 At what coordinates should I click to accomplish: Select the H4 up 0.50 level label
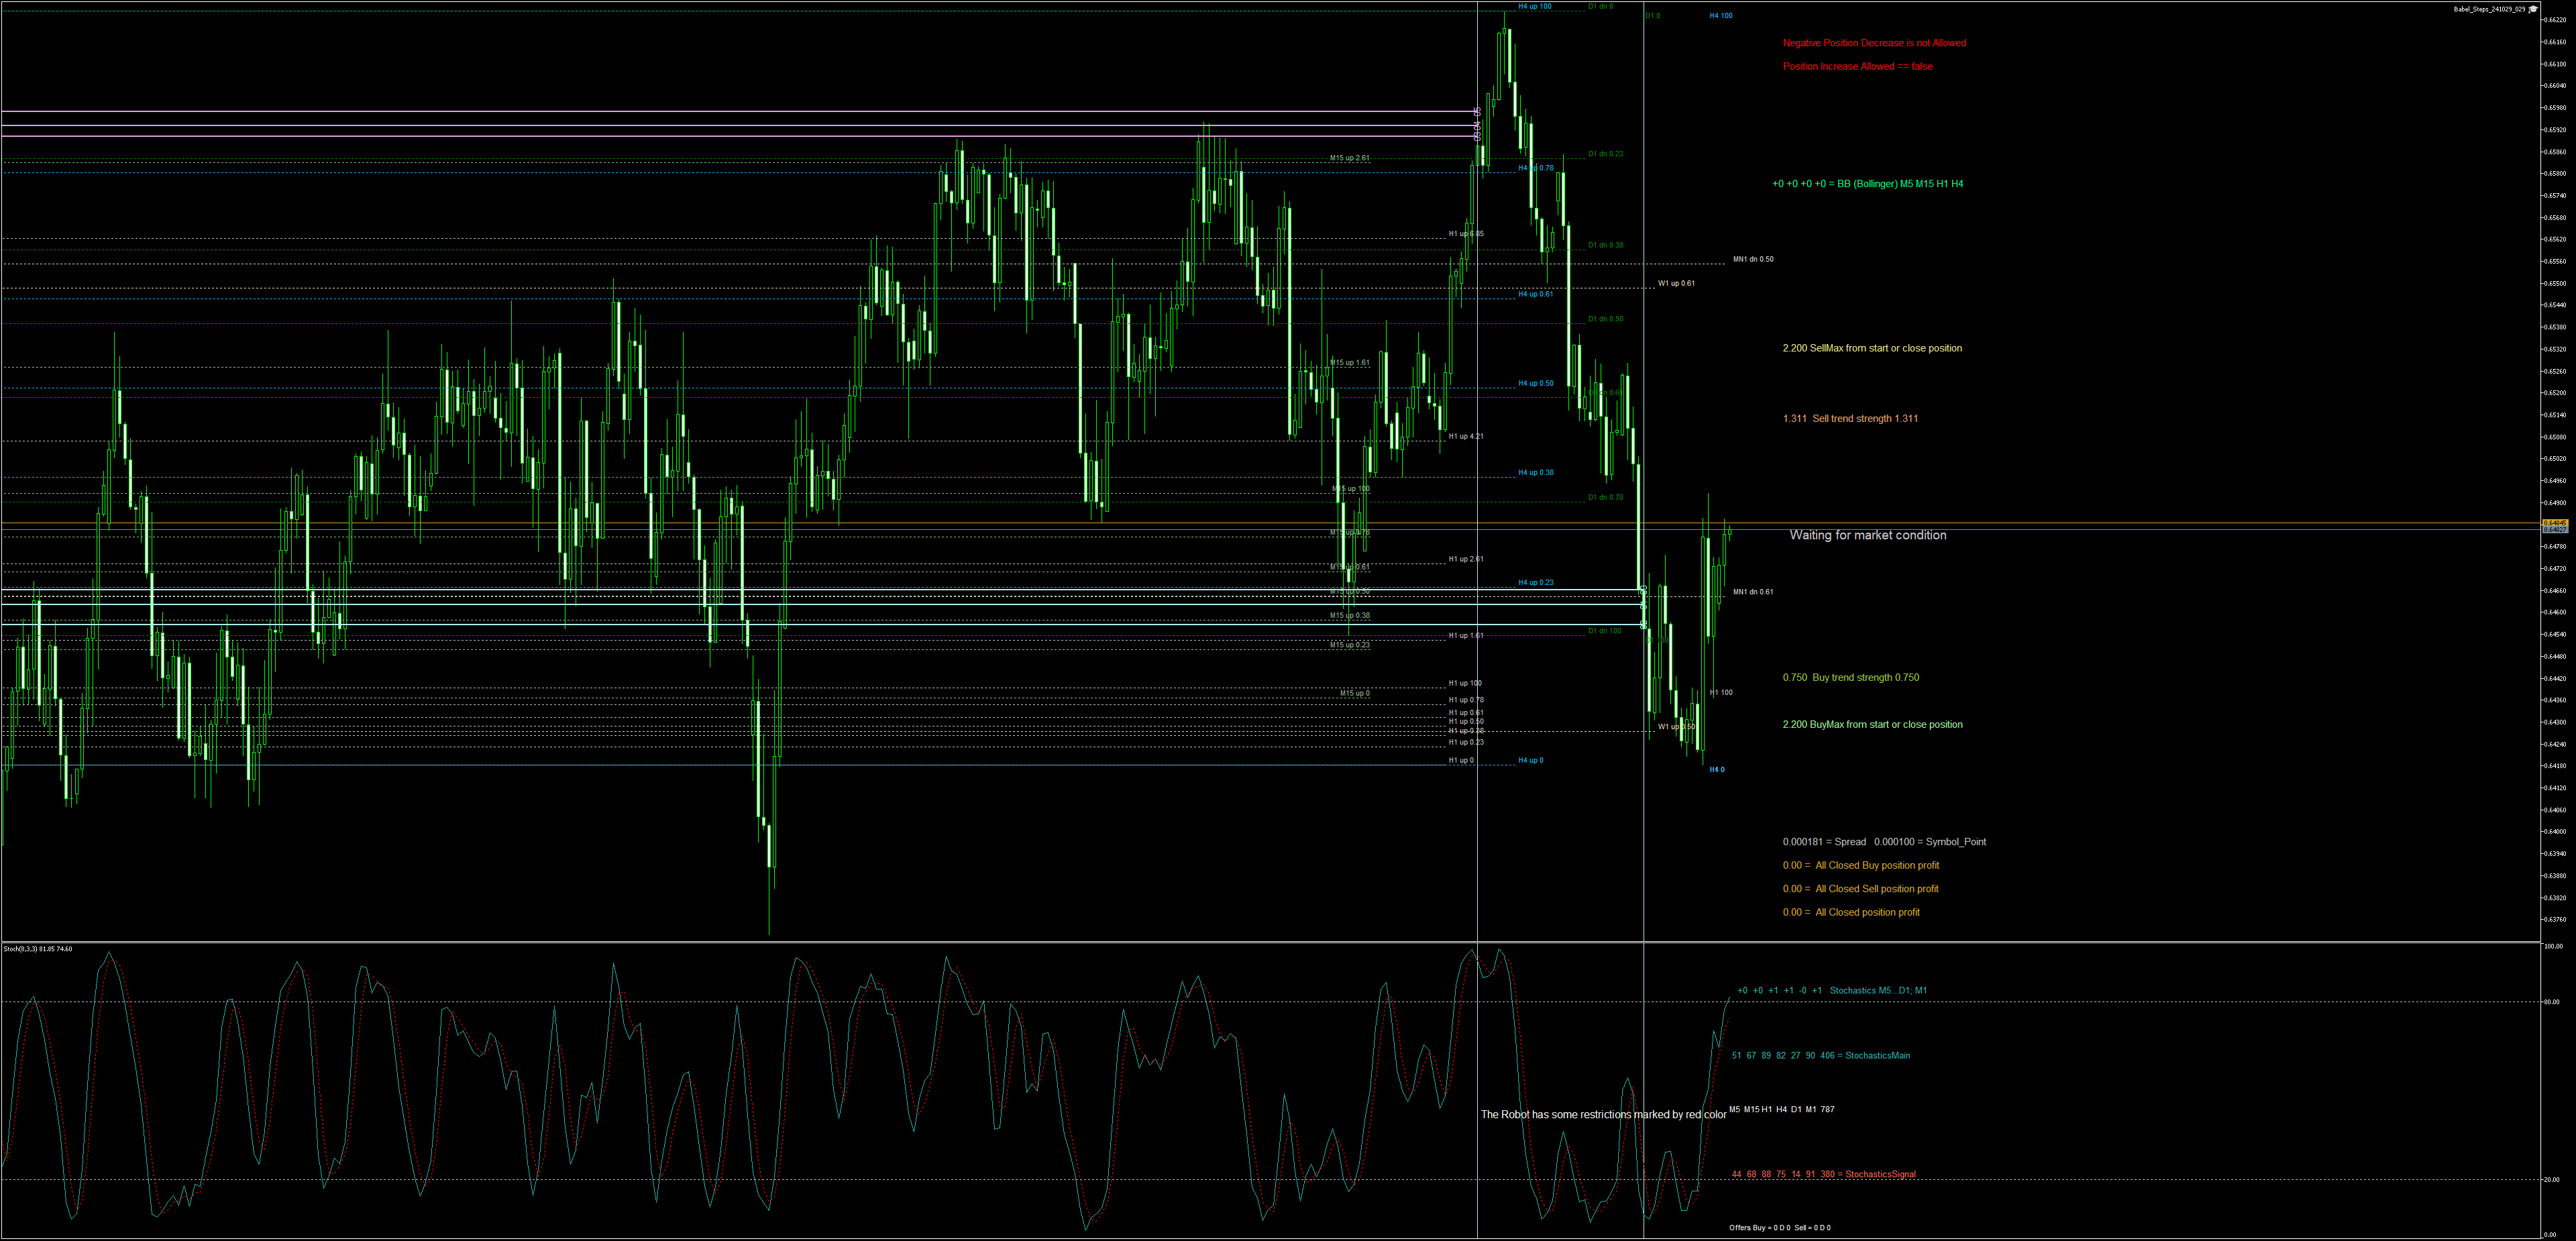point(1536,383)
